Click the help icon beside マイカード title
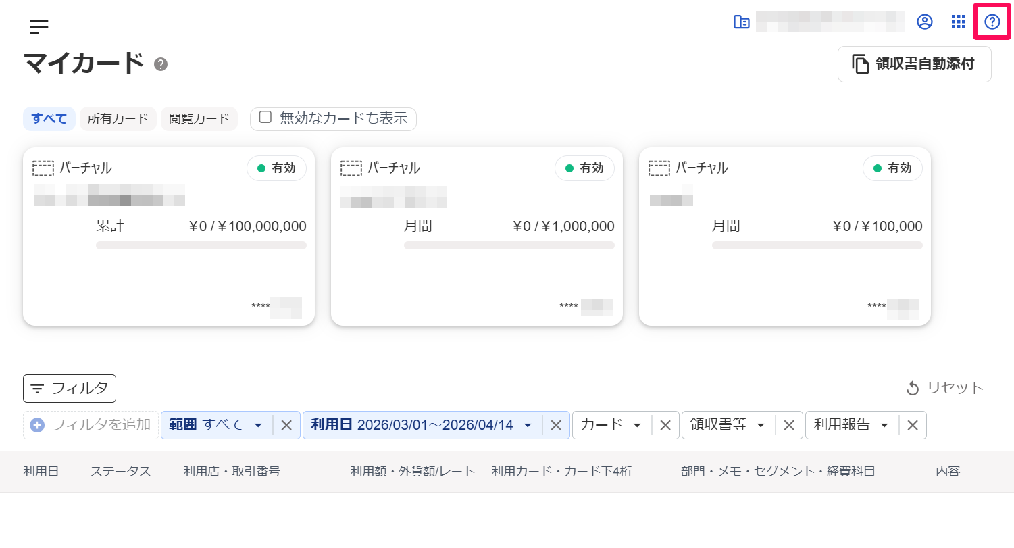The width and height of the screenshot is (1014, 548). click(161, 64)
